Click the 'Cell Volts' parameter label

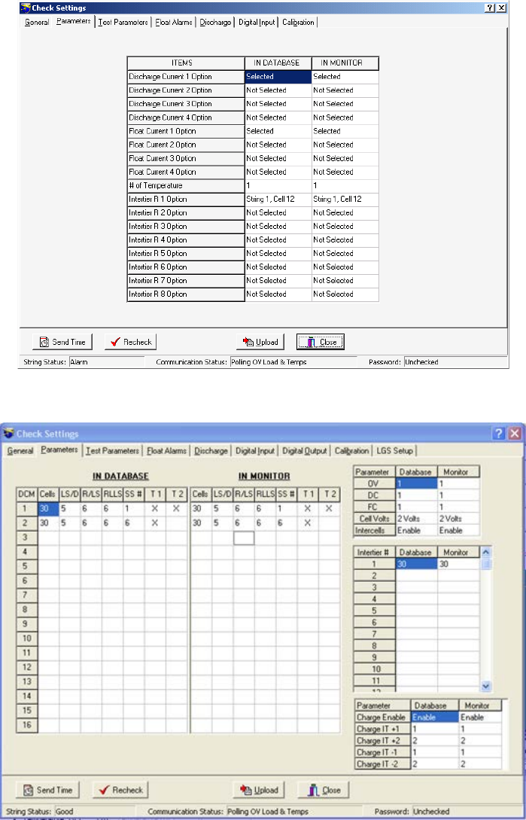[x=374, y=518]
